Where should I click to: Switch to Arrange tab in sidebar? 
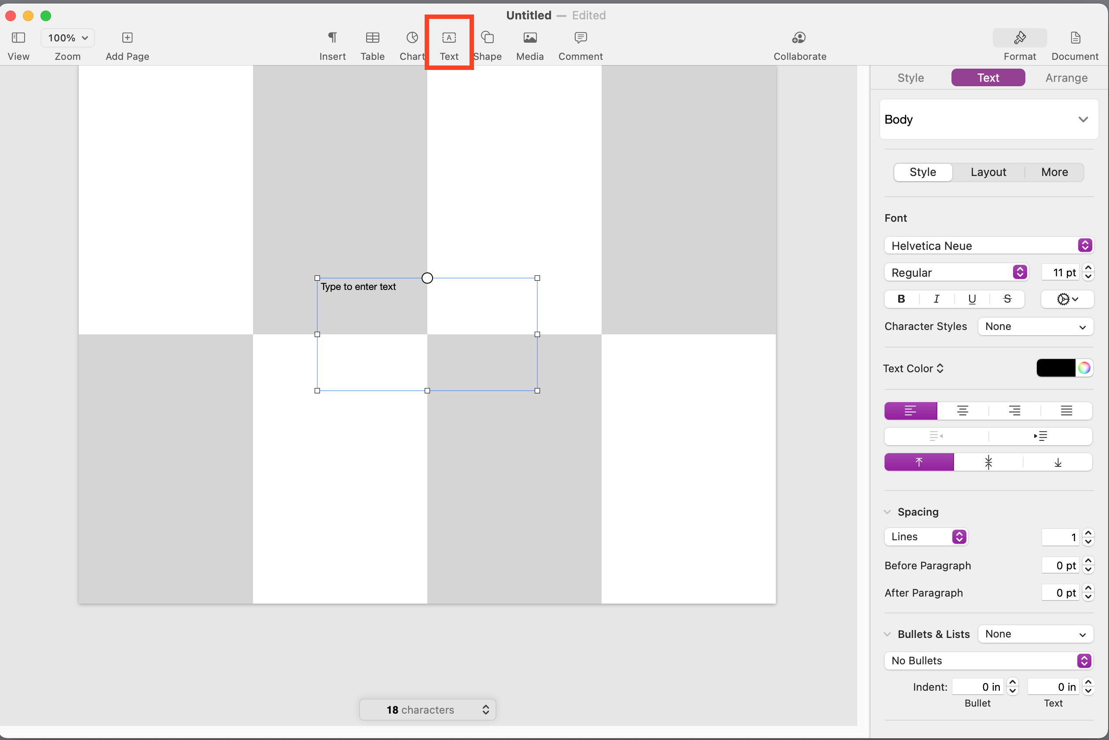(x=1065, y=77)
